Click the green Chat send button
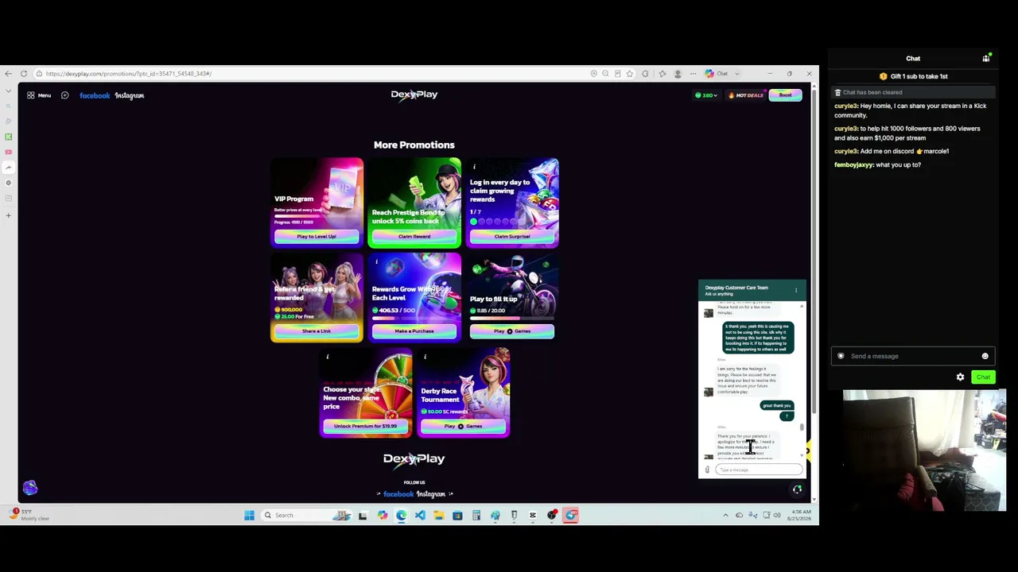Screen dimensions: 1018x572 983,377
